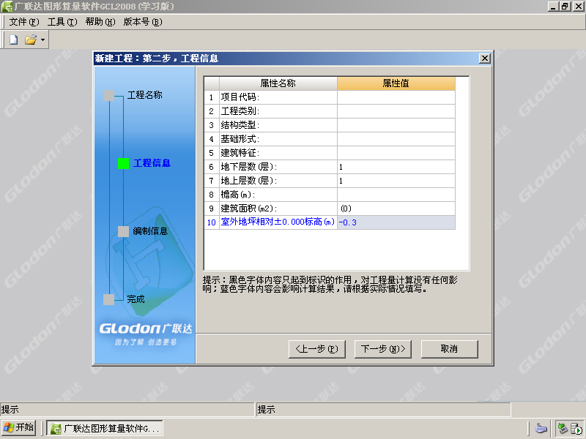
Task: Click the 属性值 column header
Action: click(396, 83)
